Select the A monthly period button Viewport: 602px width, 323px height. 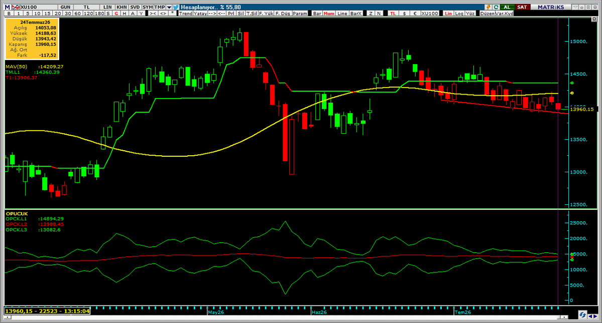click(133, 14)
